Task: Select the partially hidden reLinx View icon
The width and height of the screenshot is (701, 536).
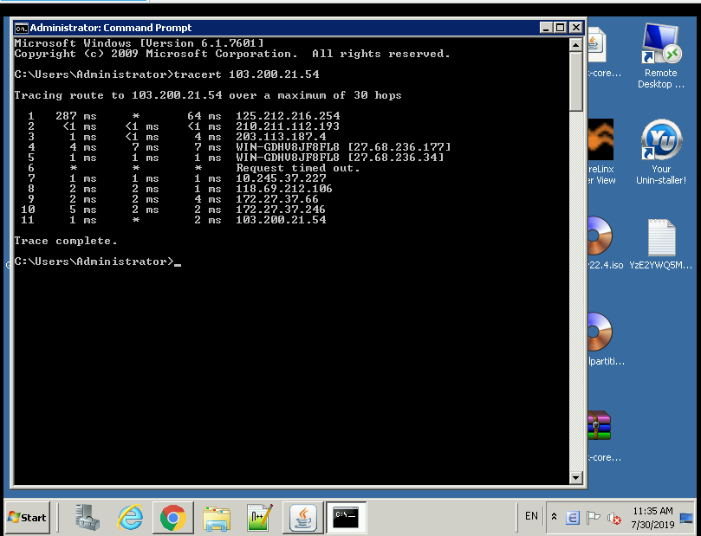Action: pyautogui.click(x=601, y=152)
